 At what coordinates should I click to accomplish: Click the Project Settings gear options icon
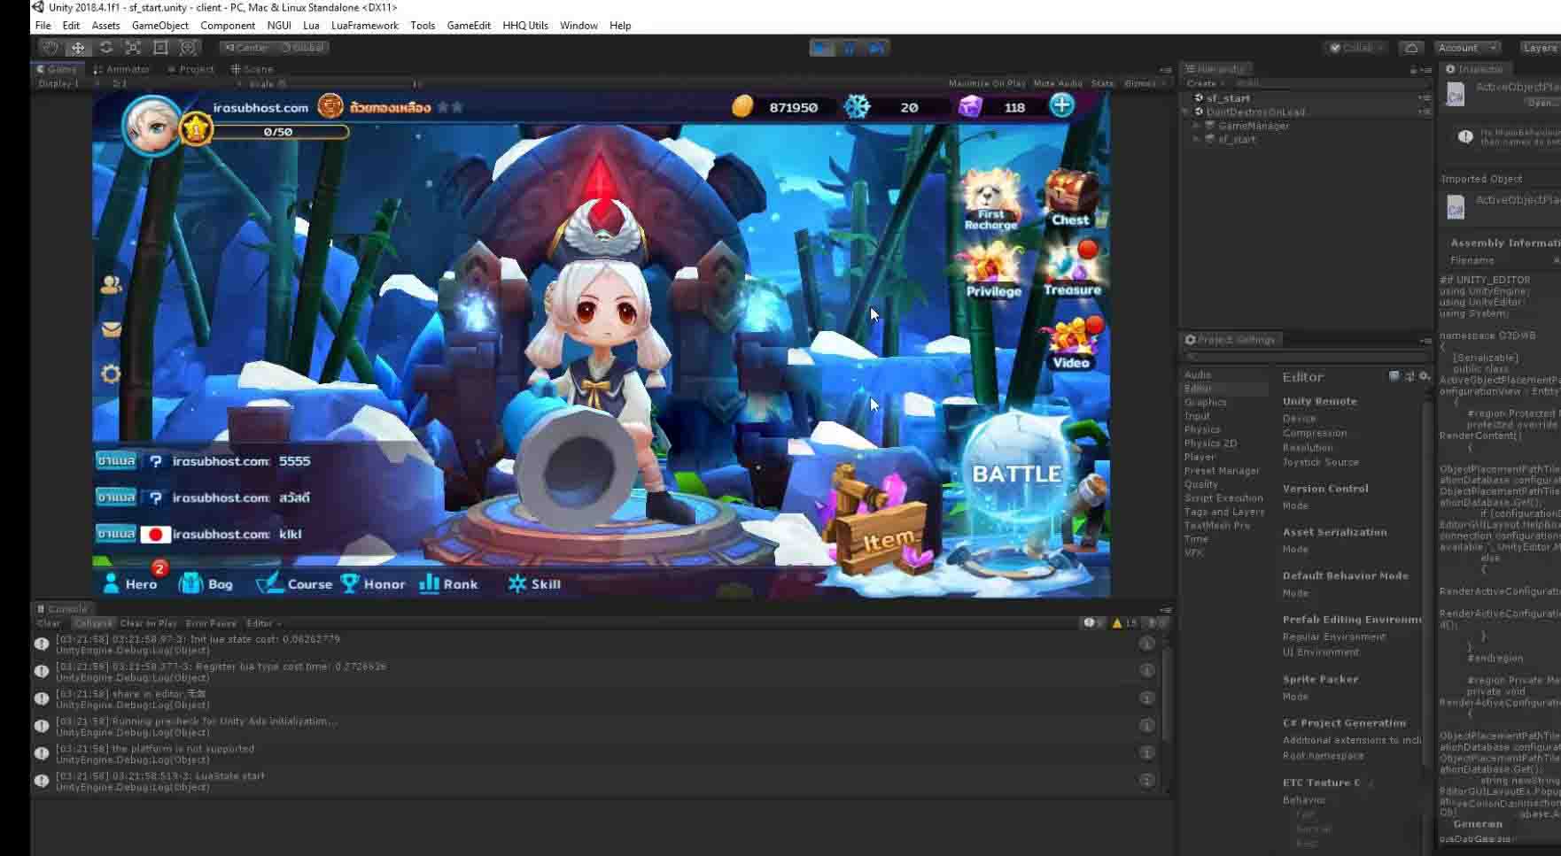tap(1425, 376)
